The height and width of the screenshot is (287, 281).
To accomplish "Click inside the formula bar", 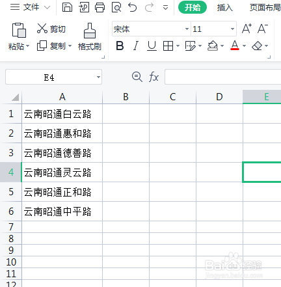I will [223, 77].
